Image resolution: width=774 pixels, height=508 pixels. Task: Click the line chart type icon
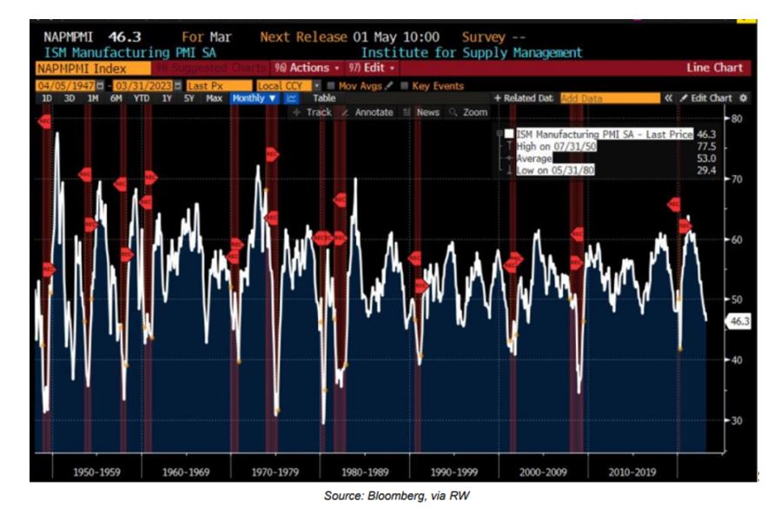coord(291,99)
